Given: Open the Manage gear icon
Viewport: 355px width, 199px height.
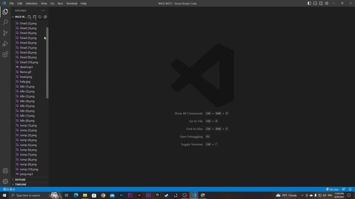Looking at the screenshot, I should click(x=6, y=181).
